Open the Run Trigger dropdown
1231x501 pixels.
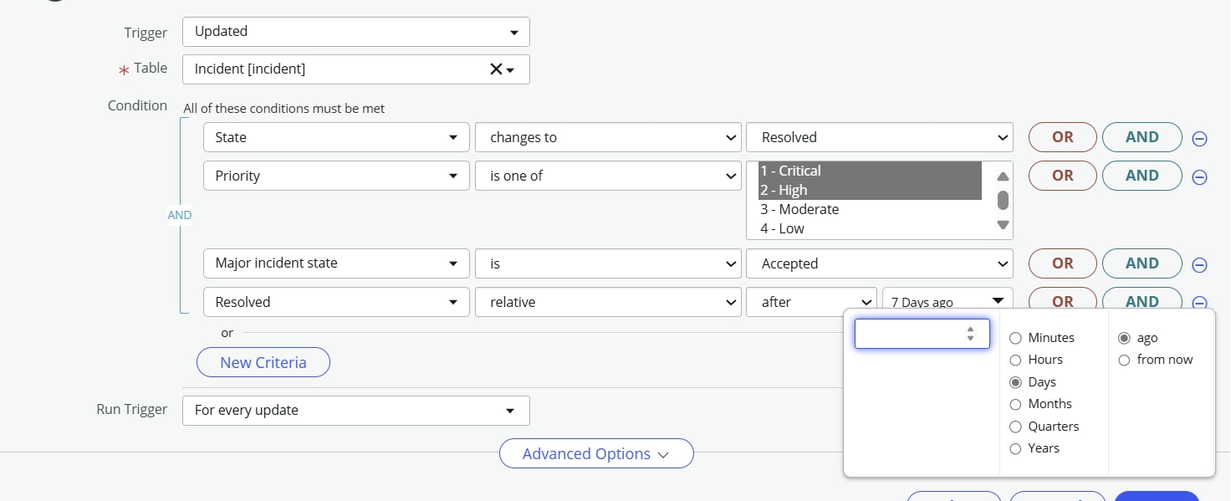pos(355,411)
